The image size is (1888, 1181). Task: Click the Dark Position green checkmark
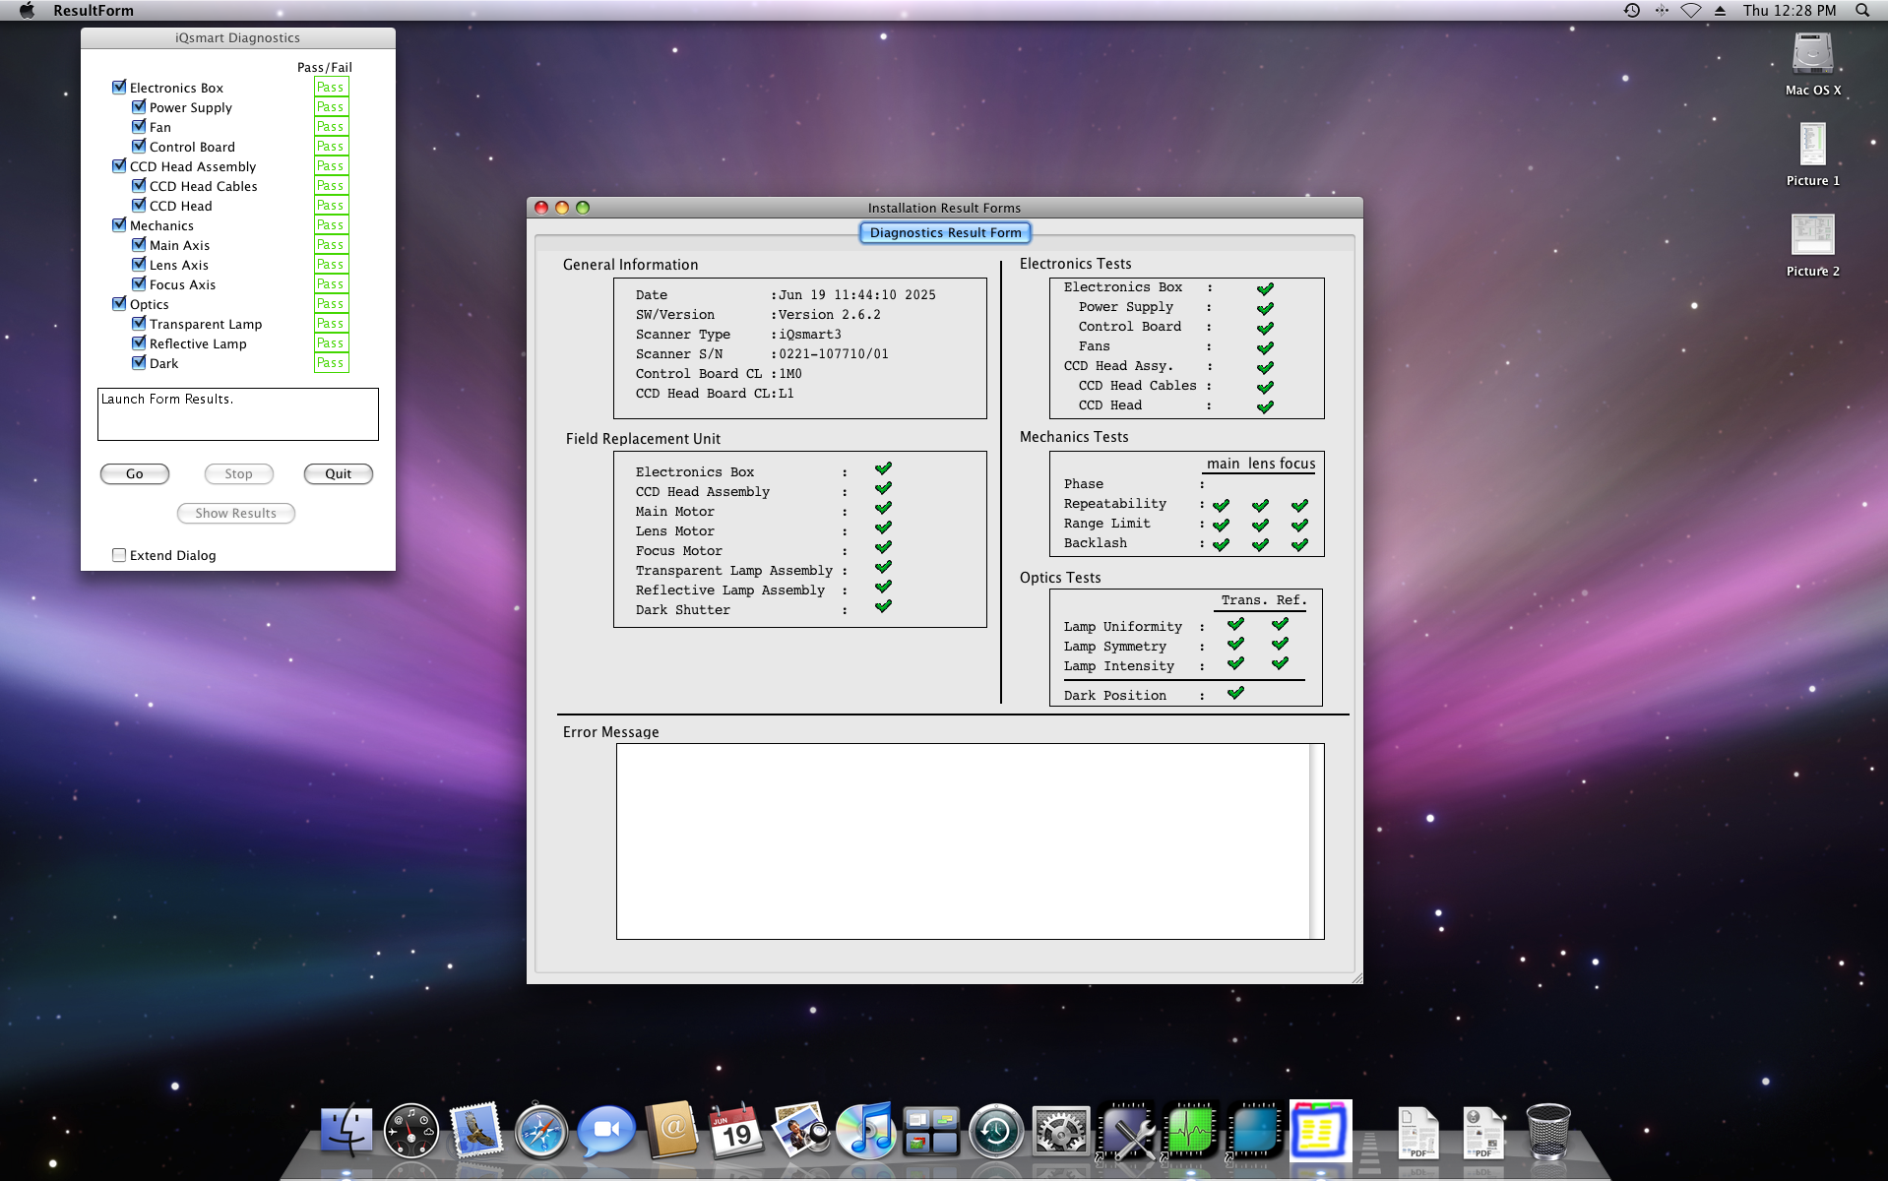coord(1235,693)
